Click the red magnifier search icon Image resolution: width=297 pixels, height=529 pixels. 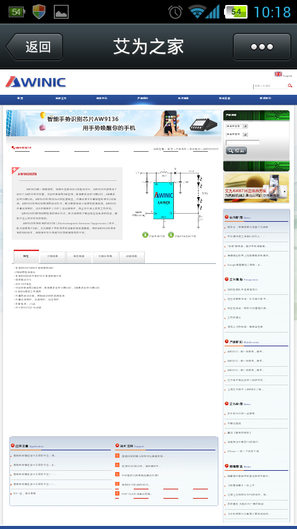coord(290,85)
